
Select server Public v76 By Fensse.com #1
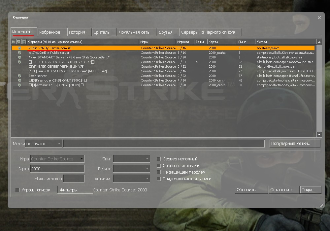point(163,48)
